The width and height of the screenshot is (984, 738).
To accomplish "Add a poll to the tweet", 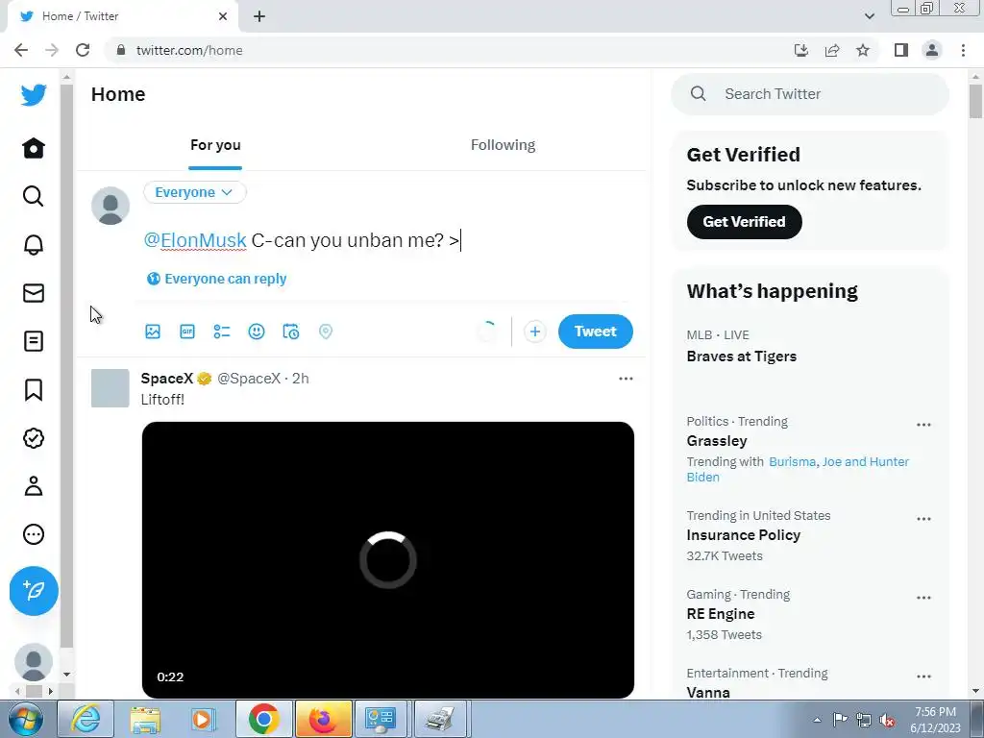I will pos(222,332).
